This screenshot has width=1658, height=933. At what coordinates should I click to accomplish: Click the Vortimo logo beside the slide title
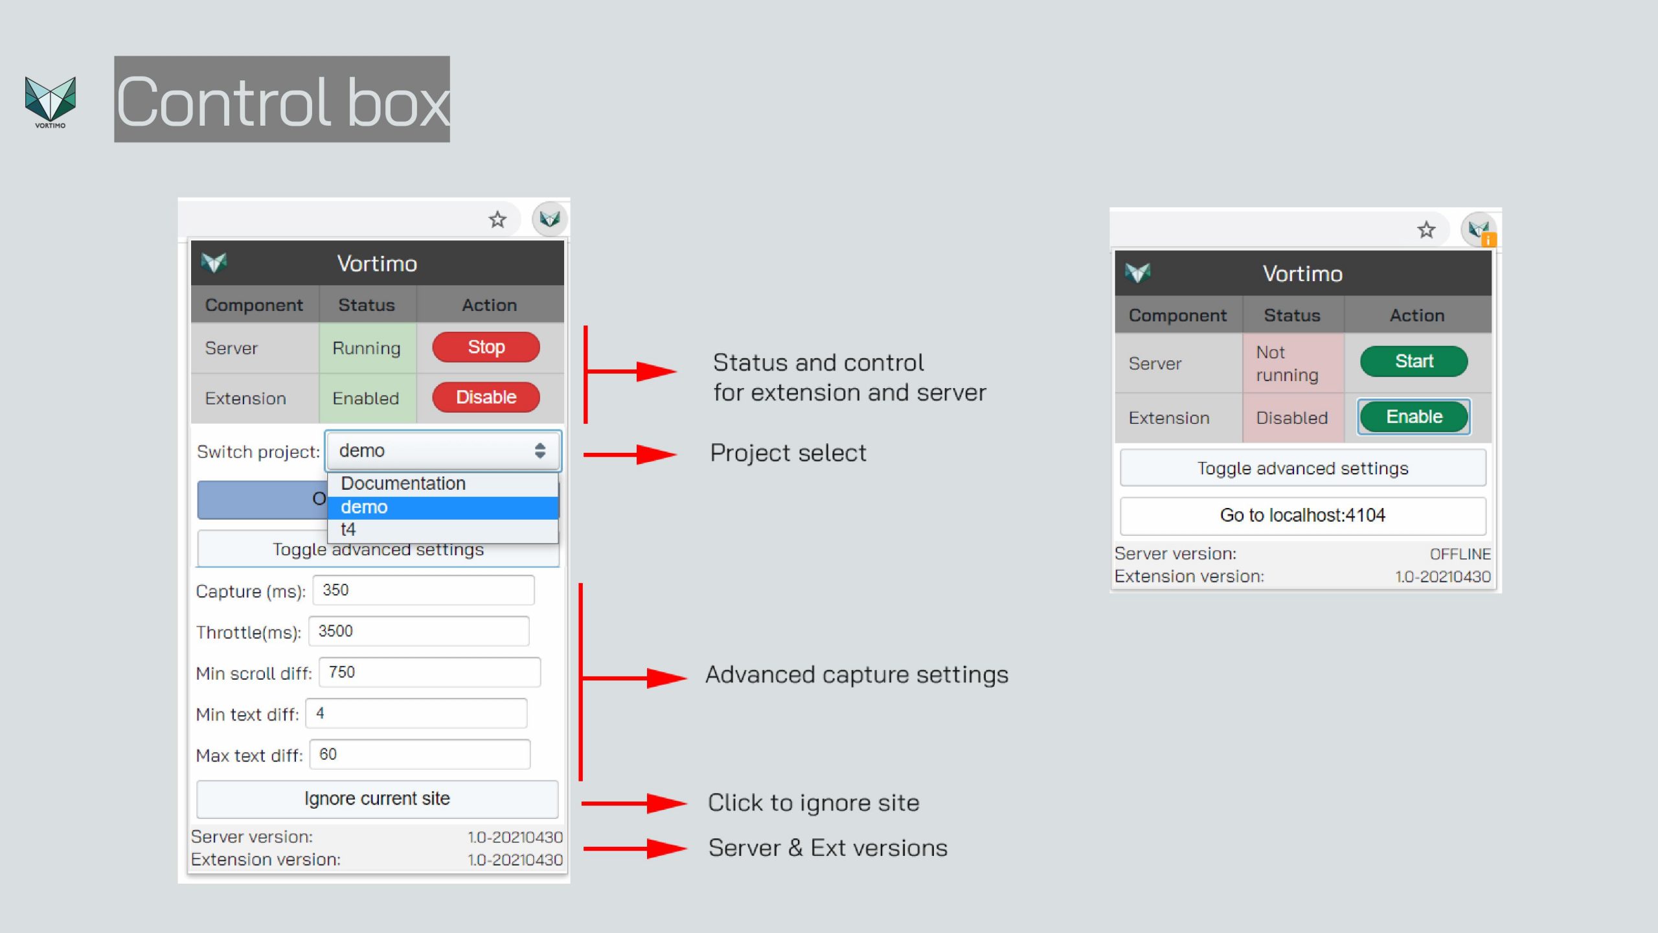click(x=50, y=102)
